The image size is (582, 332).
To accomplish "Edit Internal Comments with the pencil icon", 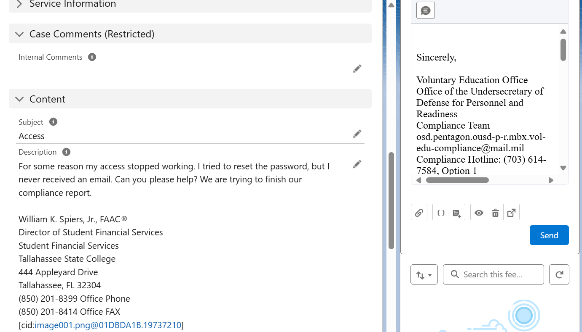I will click(x=357, y=69).
